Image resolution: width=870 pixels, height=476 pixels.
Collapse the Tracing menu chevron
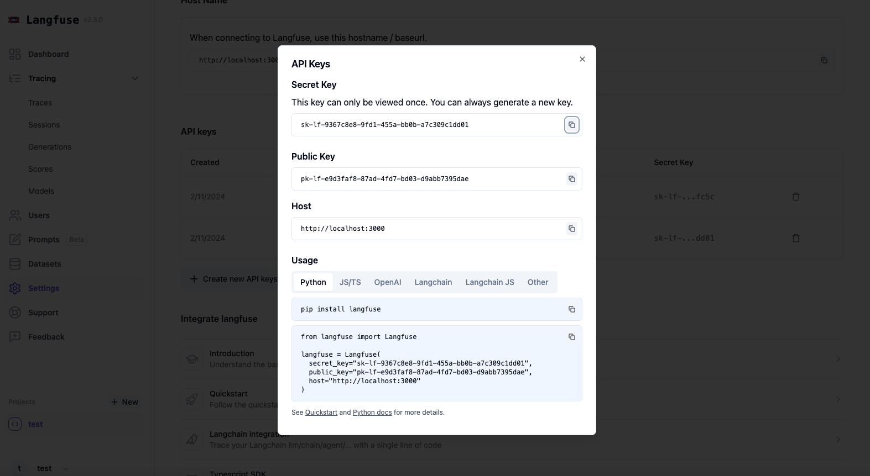pos(135,78)
